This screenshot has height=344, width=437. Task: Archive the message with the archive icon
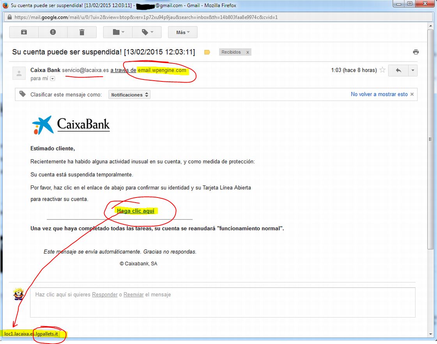coord(24,32)
